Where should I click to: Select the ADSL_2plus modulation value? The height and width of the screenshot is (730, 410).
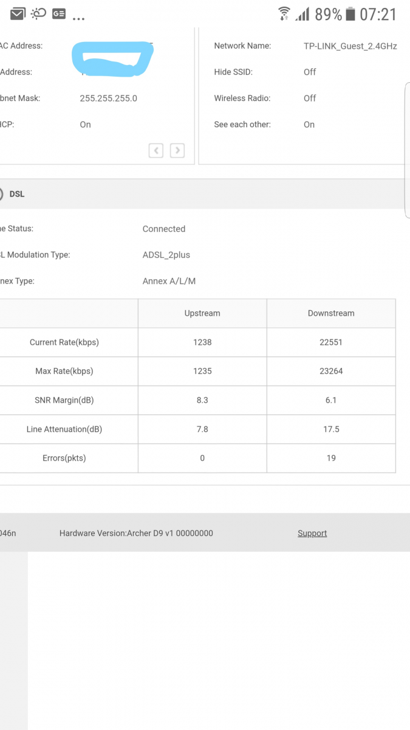166,255
